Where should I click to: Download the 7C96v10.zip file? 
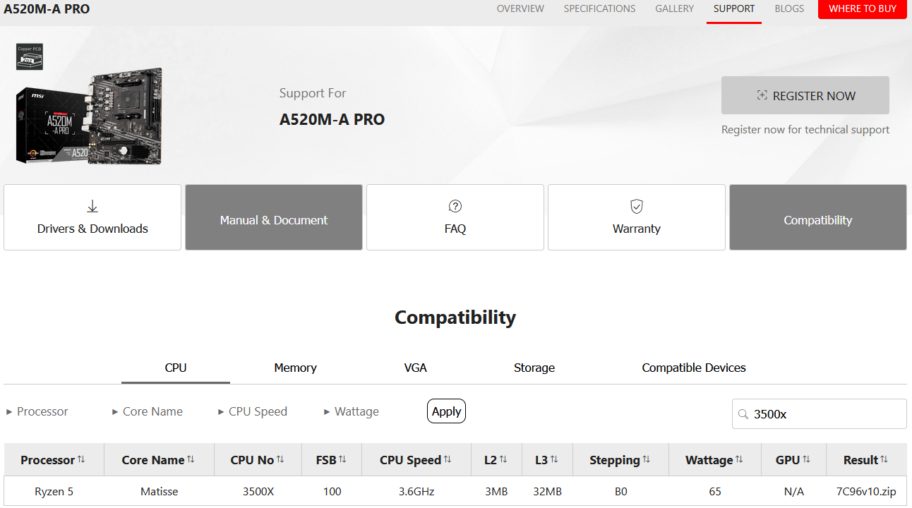(866, 491)
